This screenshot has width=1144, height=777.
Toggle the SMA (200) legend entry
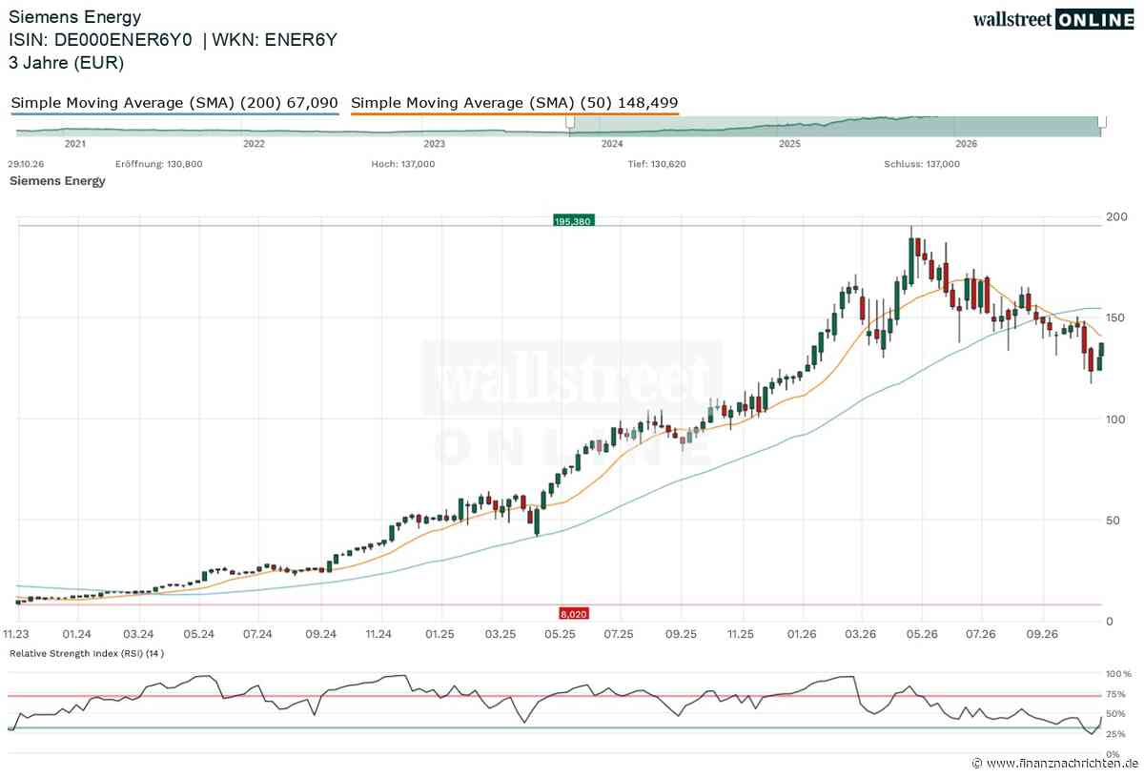tap(174, 102)
